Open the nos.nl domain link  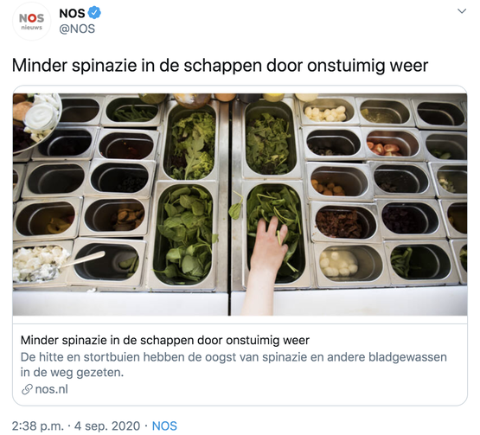51,389
